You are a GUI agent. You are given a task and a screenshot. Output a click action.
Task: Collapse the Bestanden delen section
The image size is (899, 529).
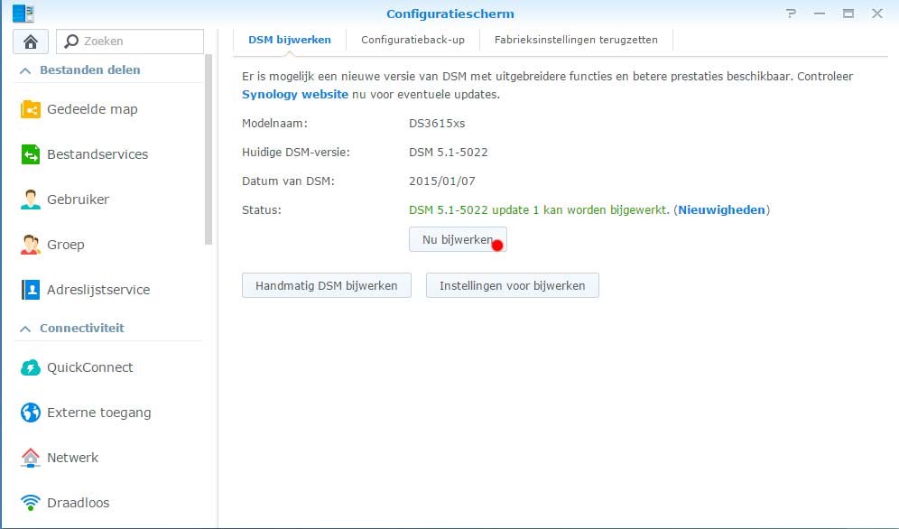(x=24, y=70)
